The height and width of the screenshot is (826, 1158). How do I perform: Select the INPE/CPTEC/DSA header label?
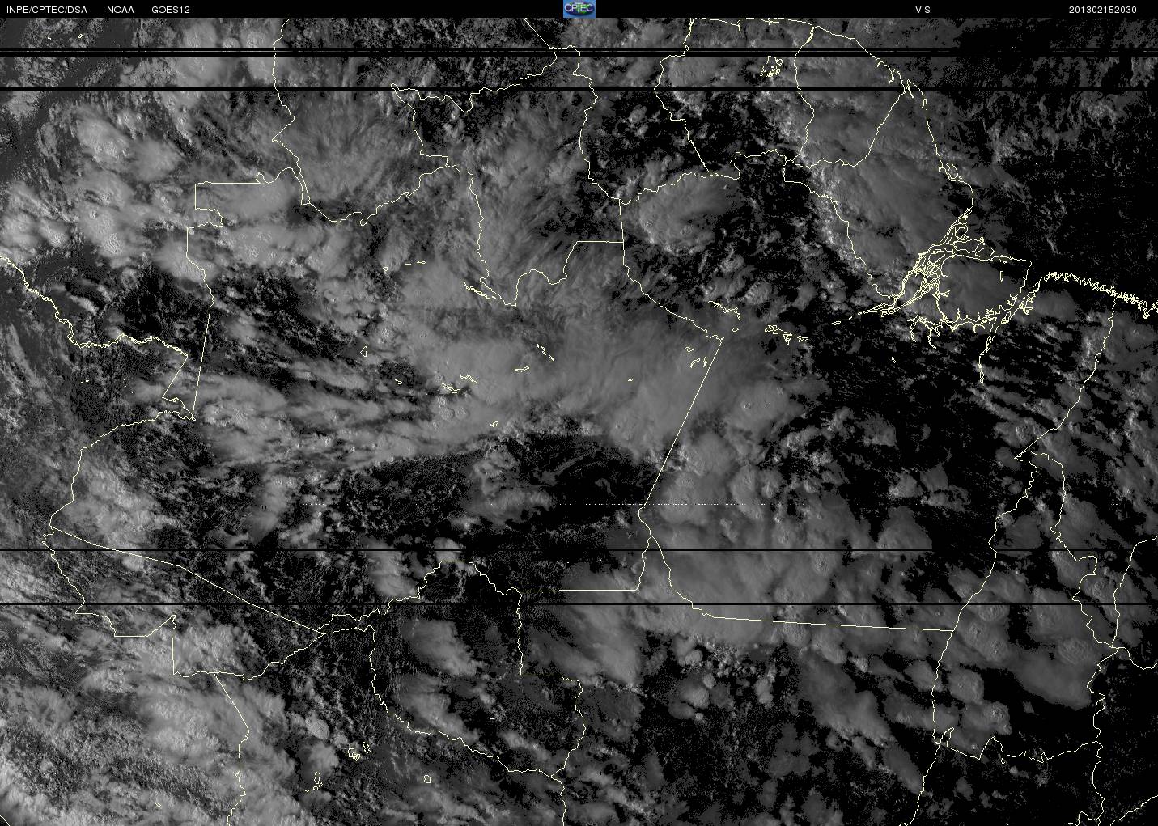pyautogui.click(x=47, y=10)
